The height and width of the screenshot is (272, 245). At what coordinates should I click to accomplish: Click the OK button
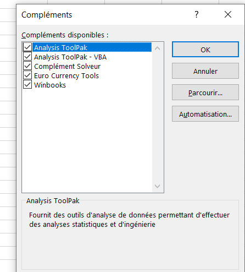pos(205,50)
